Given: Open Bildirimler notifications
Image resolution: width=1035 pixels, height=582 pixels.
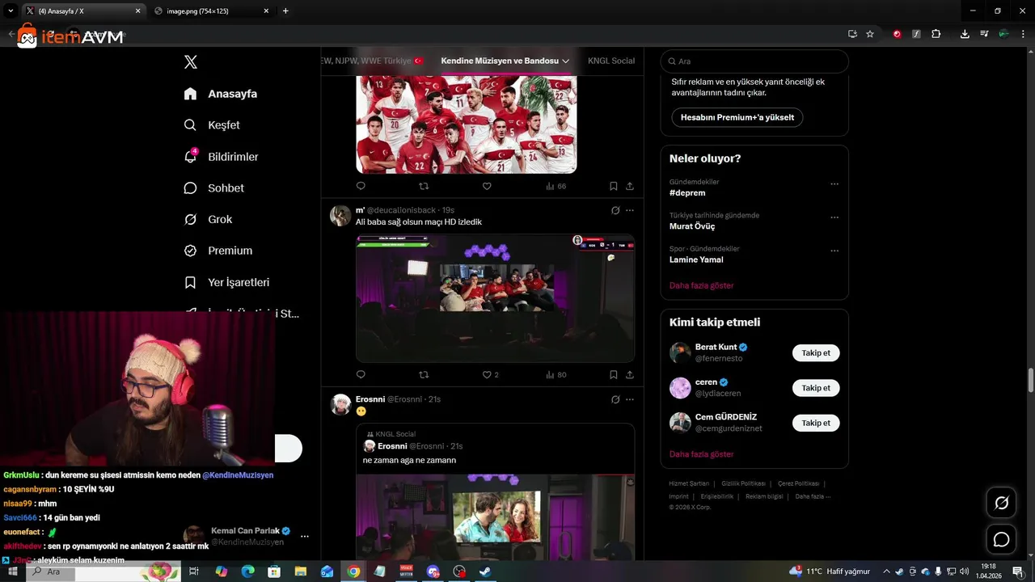Looking at the screenshot, I should [221, 157].
